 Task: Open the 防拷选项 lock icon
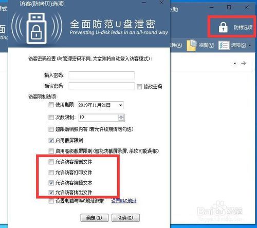pyautogui.click(x=223, y=27)
